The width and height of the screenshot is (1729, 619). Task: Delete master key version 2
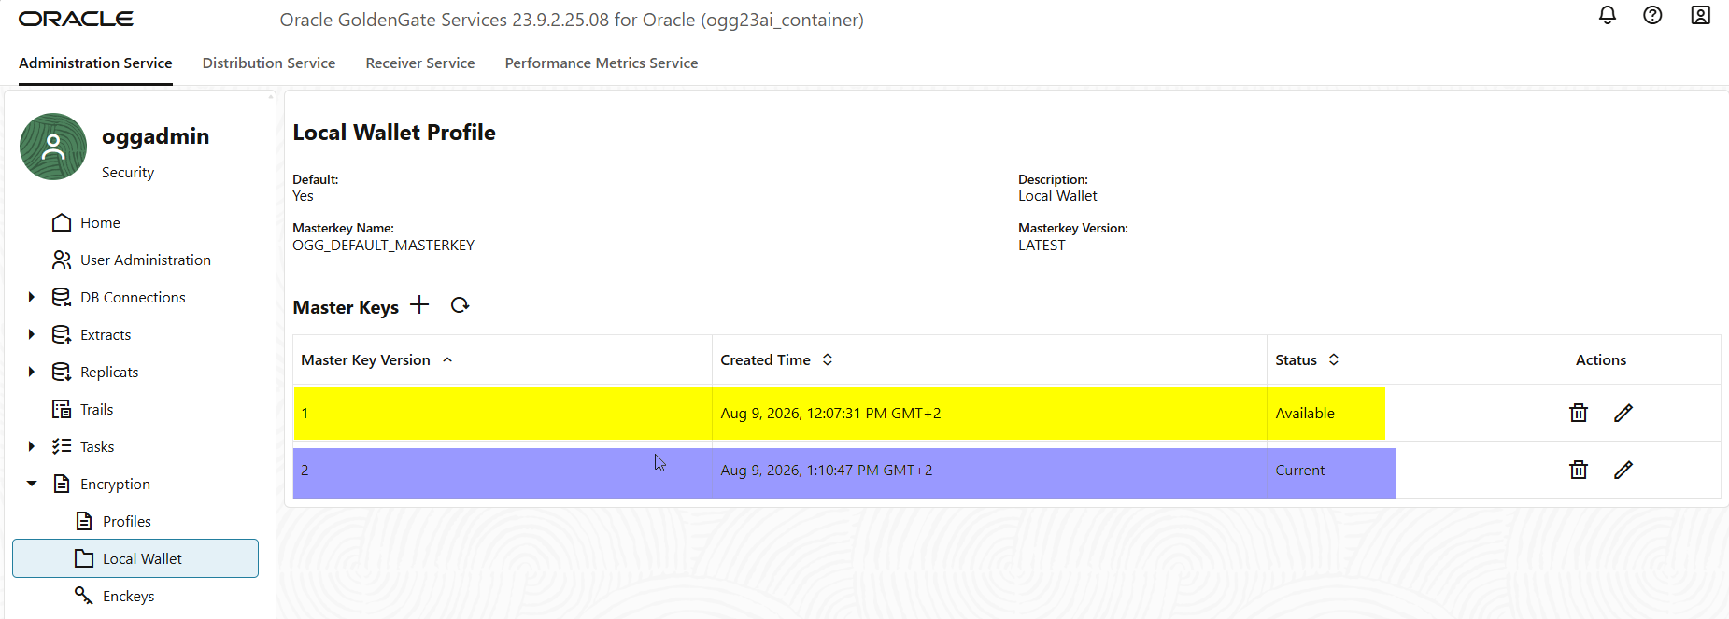[1579, 470]
